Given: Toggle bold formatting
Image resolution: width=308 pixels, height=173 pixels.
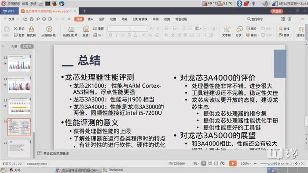Looking at the screenshot, I should click(x=110, y=35).
